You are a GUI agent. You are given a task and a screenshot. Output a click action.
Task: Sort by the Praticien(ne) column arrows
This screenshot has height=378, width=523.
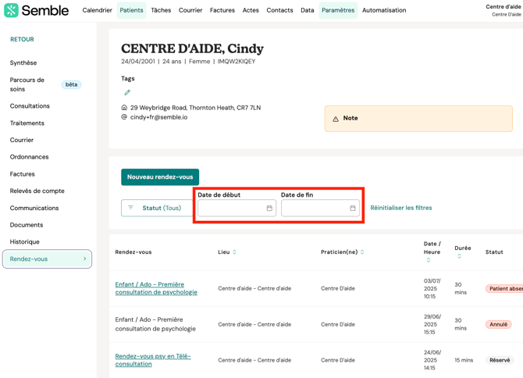(x=362, y=252)
